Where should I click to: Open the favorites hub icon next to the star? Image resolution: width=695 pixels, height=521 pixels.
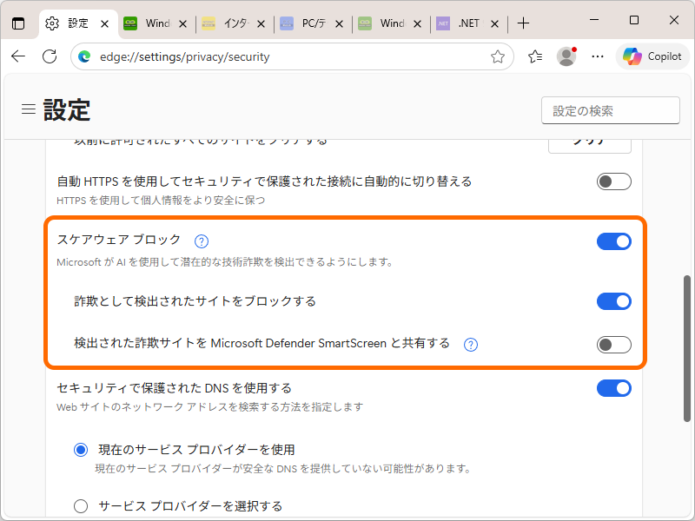point(534,56)
